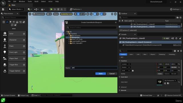Open the Build menu
Image resolution: width=183 pixels, height=103 pixels.
pyautogui.click(x=36, y=1)
